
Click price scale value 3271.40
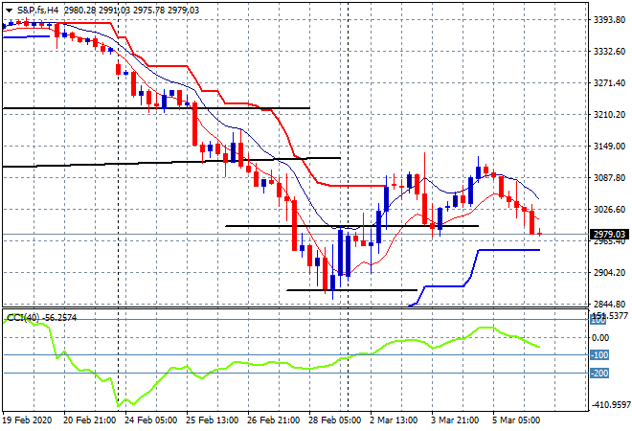609,82
